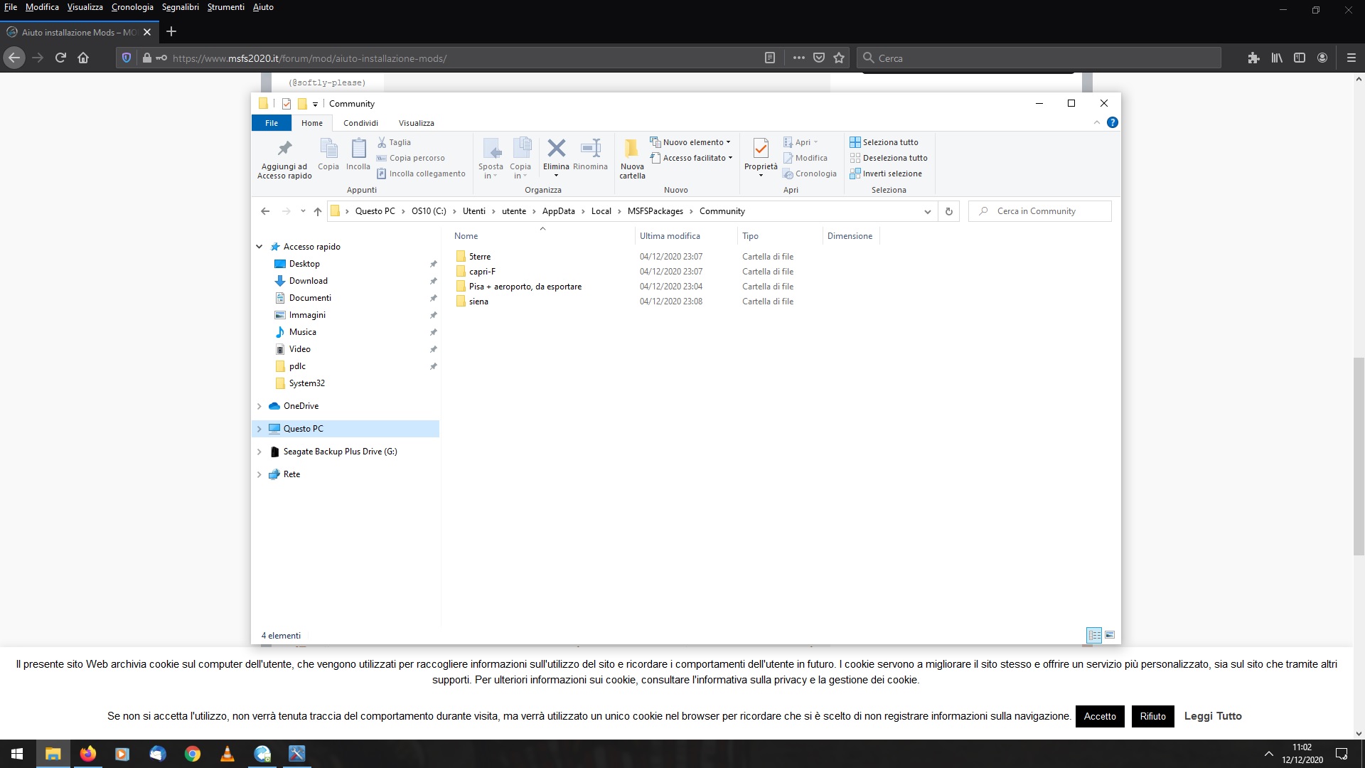1365x768 pixels.
Task: Switch to details view icon in status bar
Action: pos(1094,635)
